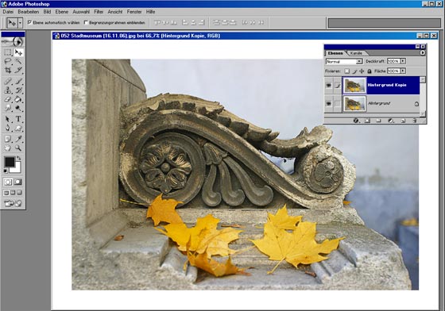Select the Rectangular Marquee tool

(x=8, y=52)
